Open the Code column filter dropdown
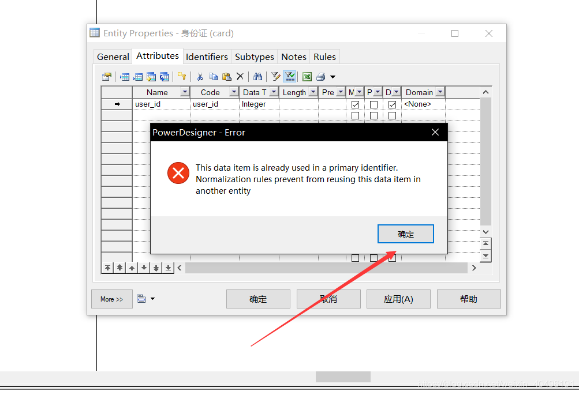Screen dimensions: 579x395 coord(234,92)
